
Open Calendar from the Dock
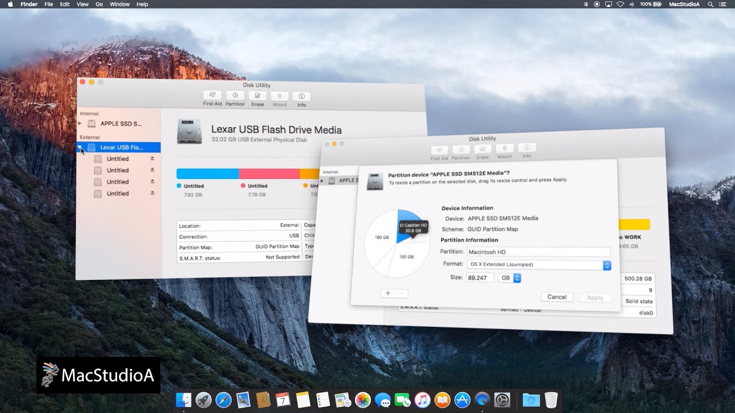tap(283, 400)
